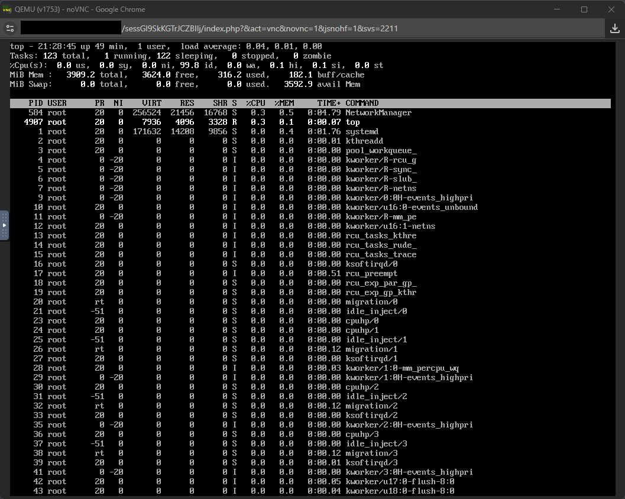Click the VIRT column header
Image resolution: width=625 pixels, height=499 pixels.
(x=152, y=103)
